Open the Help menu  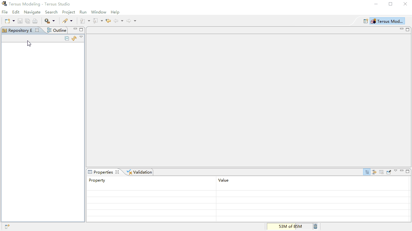click(x=115, y=12)
